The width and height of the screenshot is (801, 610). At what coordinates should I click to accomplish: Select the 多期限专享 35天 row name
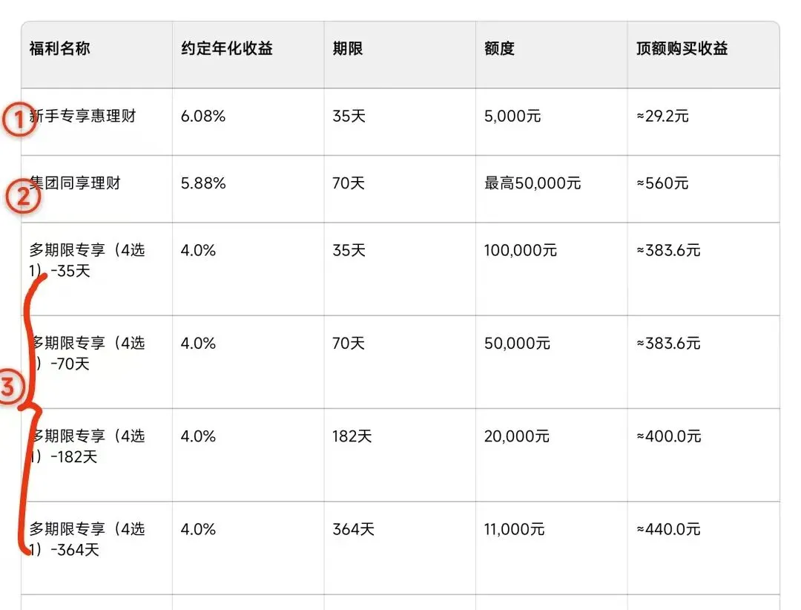[x=87, y=260]
